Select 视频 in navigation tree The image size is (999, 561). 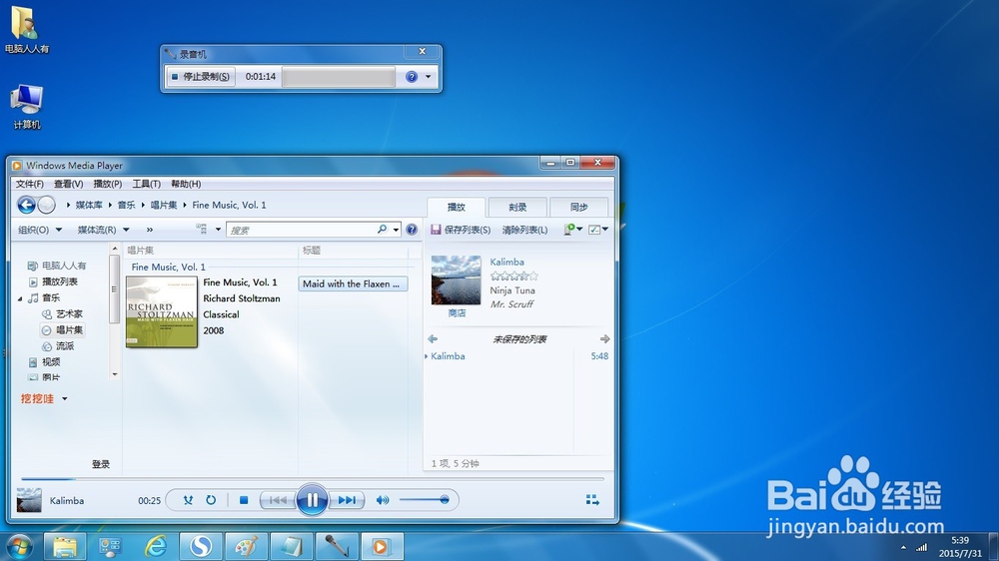pos(45,361)
